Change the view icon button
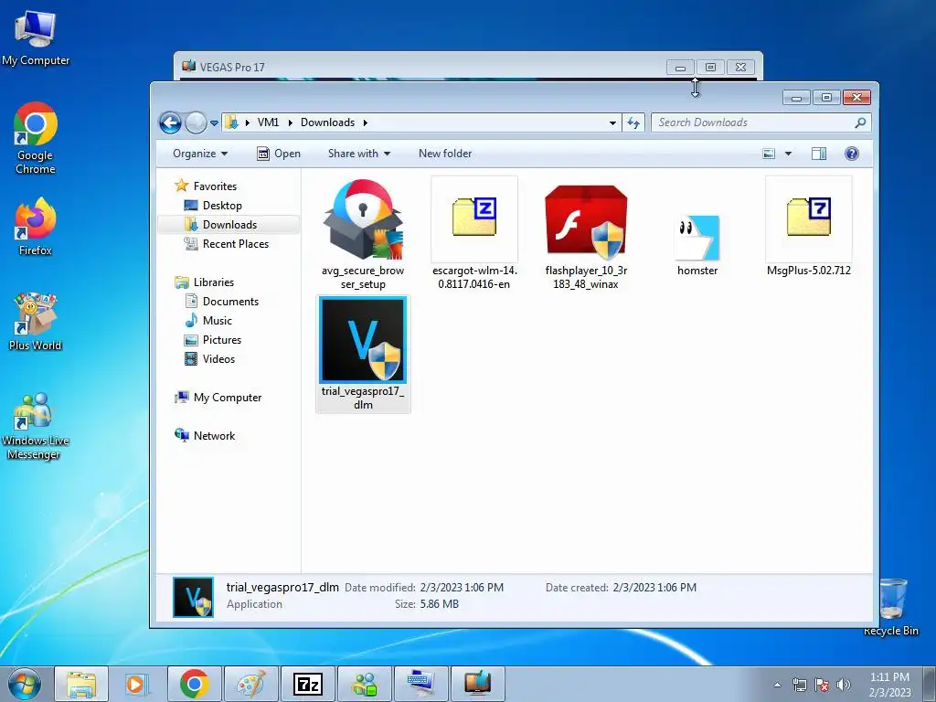 [x=769, y=154]
